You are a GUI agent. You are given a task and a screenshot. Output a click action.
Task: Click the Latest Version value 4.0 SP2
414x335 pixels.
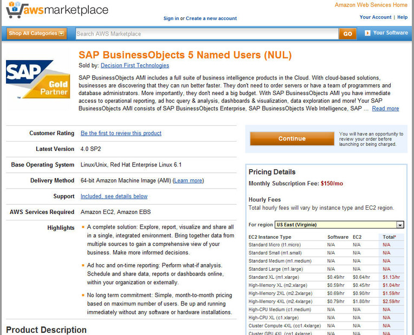click(90, 149)
